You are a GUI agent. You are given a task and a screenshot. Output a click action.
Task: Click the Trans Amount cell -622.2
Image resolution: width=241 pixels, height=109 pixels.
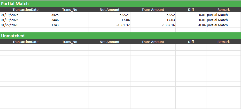[x=153, y=15]
